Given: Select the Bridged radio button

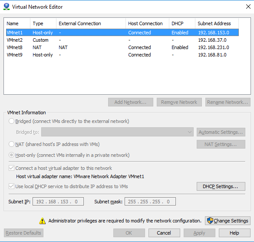Looking at the screenshot, I should click(x=11, y=121).
